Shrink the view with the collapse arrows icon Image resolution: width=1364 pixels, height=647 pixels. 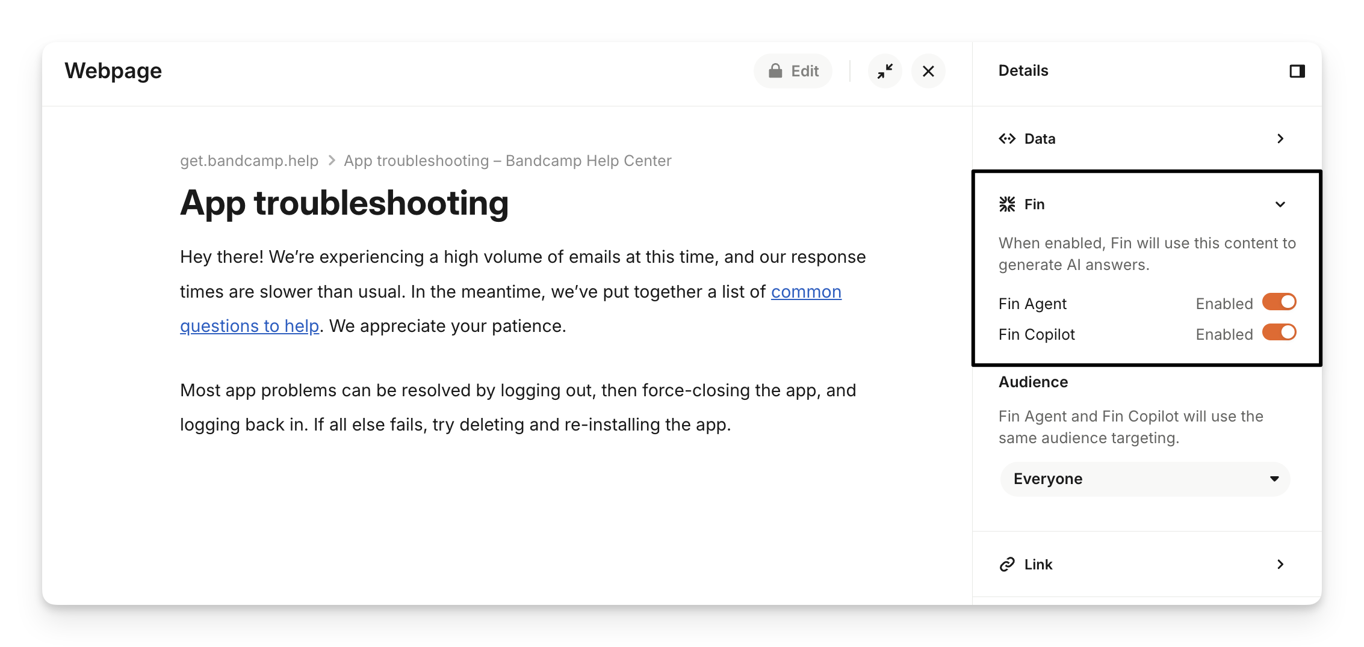pyautogui.click(x=885, y=71)
